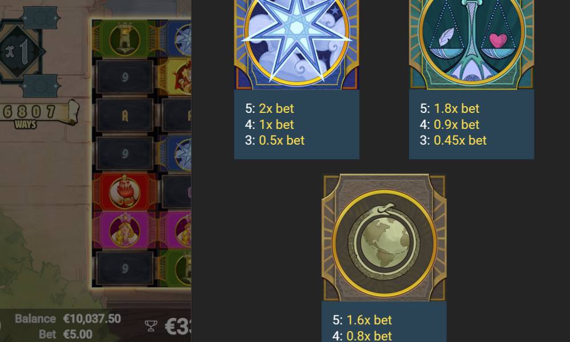Select the yellow jester symbol on second reel

click(175, 77)
